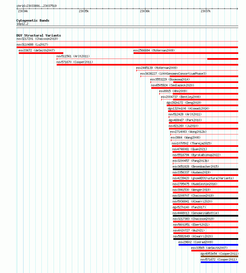Select nsv571672 (Cooper2011) label
Screen dimensions: 246x273
click(219, 260)
